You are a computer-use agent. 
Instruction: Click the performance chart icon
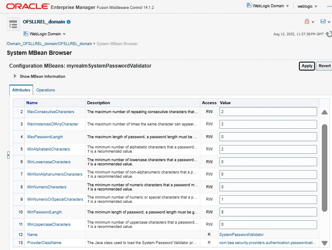(x=323, y=22)
